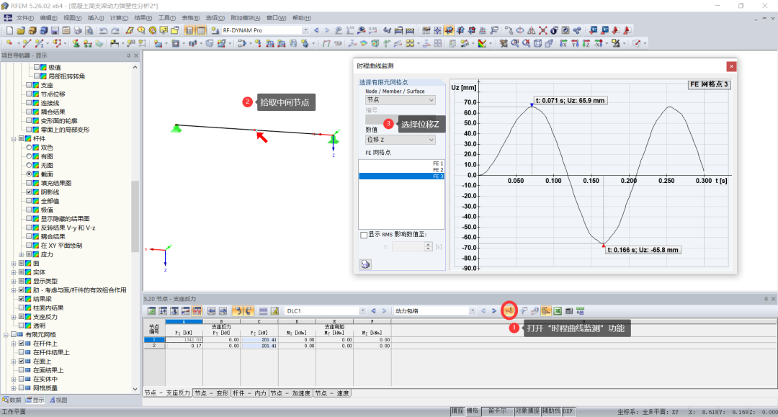Enable 显示 RMS 影响数值至 checkbox
Image resolution: width=778 pixels, height=417 pixels.
tap(364, 235)
